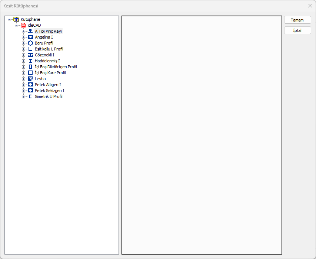
Task: Close the Kesit Kütüphanesi dialog
Action: [310, 6]
